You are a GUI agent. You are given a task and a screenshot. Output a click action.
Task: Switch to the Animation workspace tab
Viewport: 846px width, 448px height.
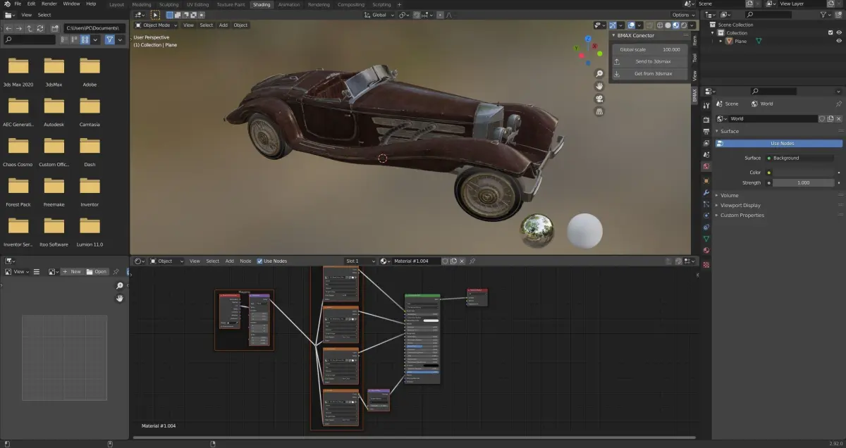coord(288,4)
